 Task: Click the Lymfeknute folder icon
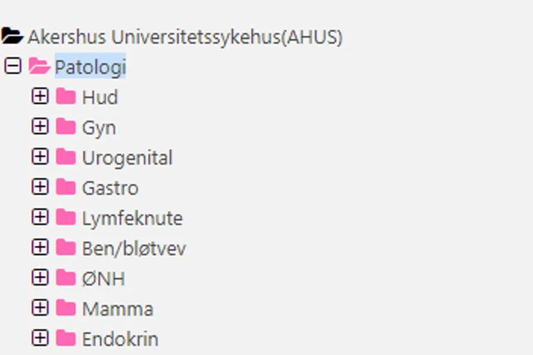pyautogui.click(x=66, y=217)
